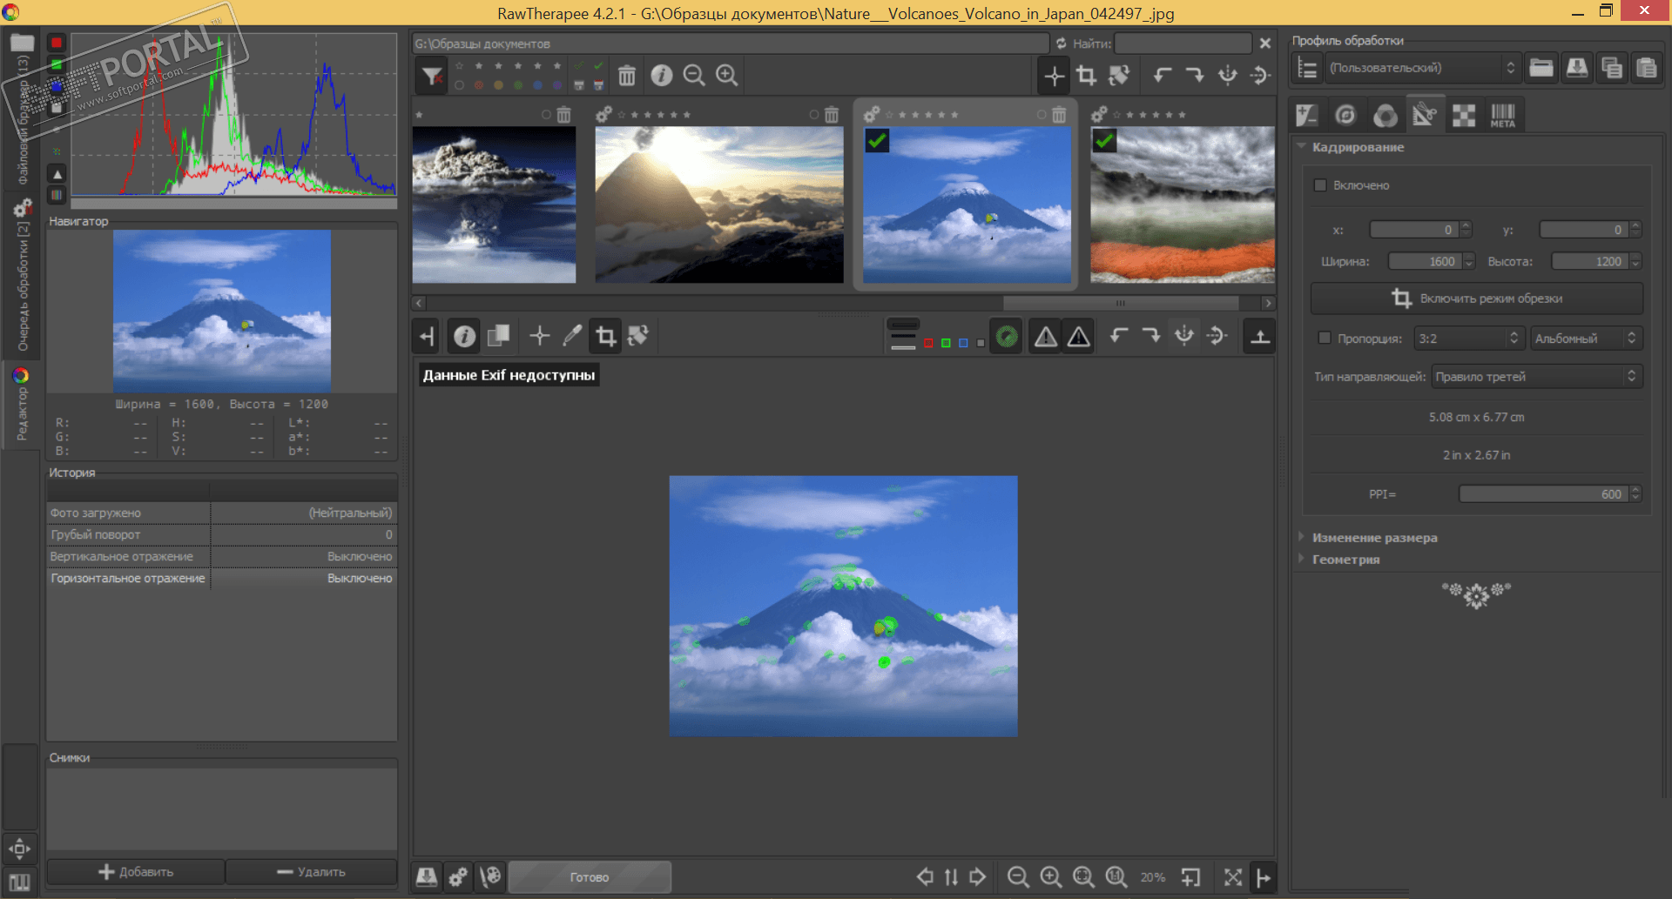Toggle the left panel in editor toolbar
1672x899 pixels.
click(427, 337)
